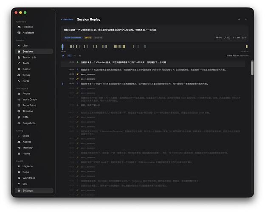Open the Work Graph
The height and width of the screenshot is (212, 265).
pos(34,99)
